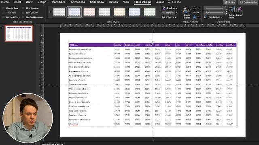
Task: Click the Effects icon
Action: point(163,17)
